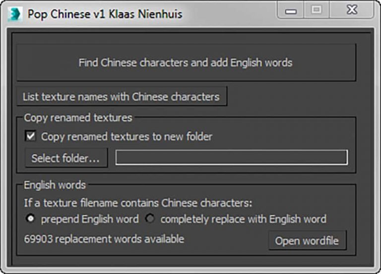This screenshot has height=274, width=381.
Task: Close the Pop Chinese dialog
Action: click(352, 11)
